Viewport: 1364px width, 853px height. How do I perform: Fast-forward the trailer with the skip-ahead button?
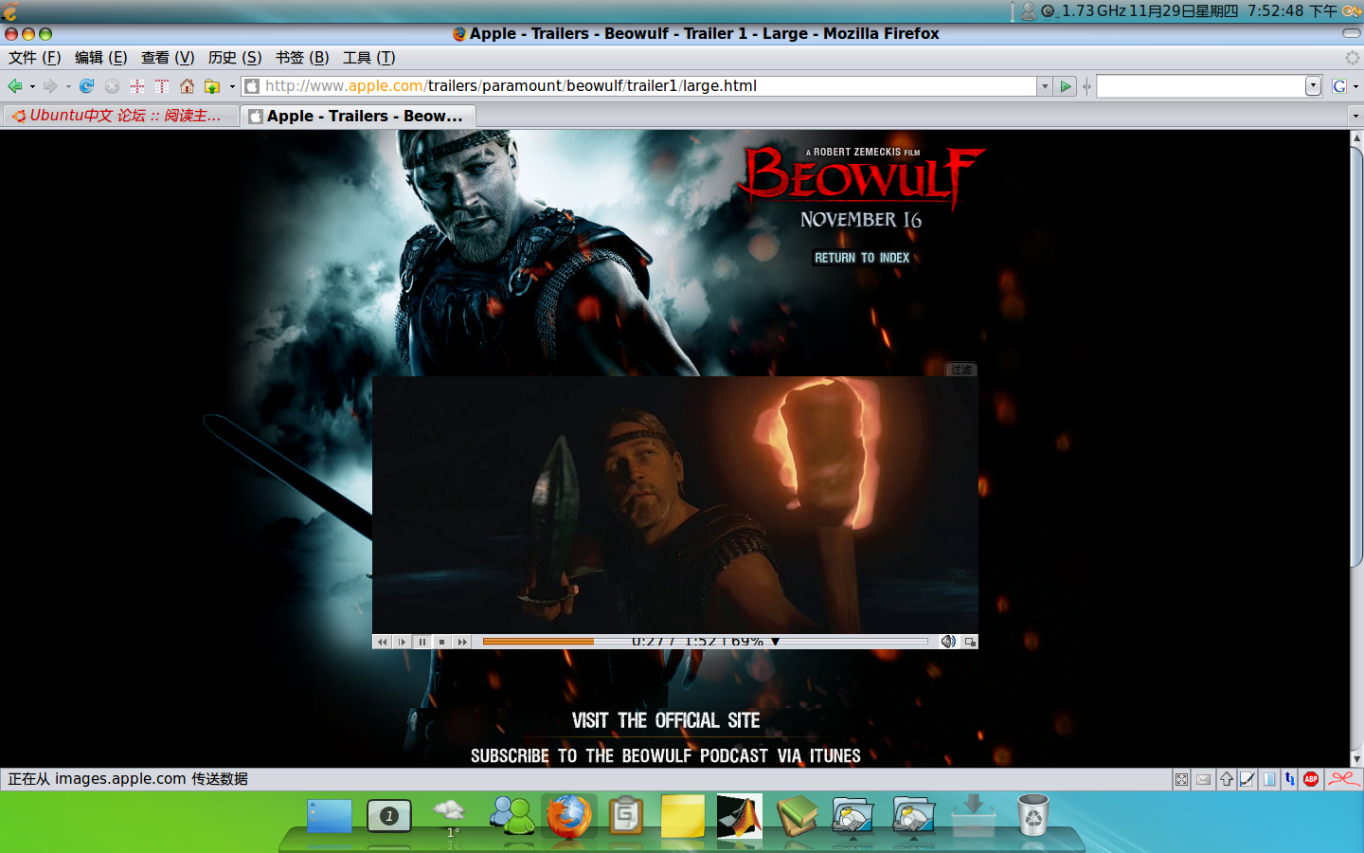(462, 642)
